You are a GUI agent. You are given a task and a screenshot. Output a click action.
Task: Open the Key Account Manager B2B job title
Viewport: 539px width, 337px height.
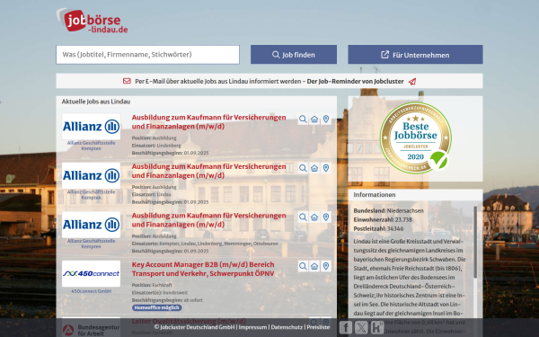point(203,269)
